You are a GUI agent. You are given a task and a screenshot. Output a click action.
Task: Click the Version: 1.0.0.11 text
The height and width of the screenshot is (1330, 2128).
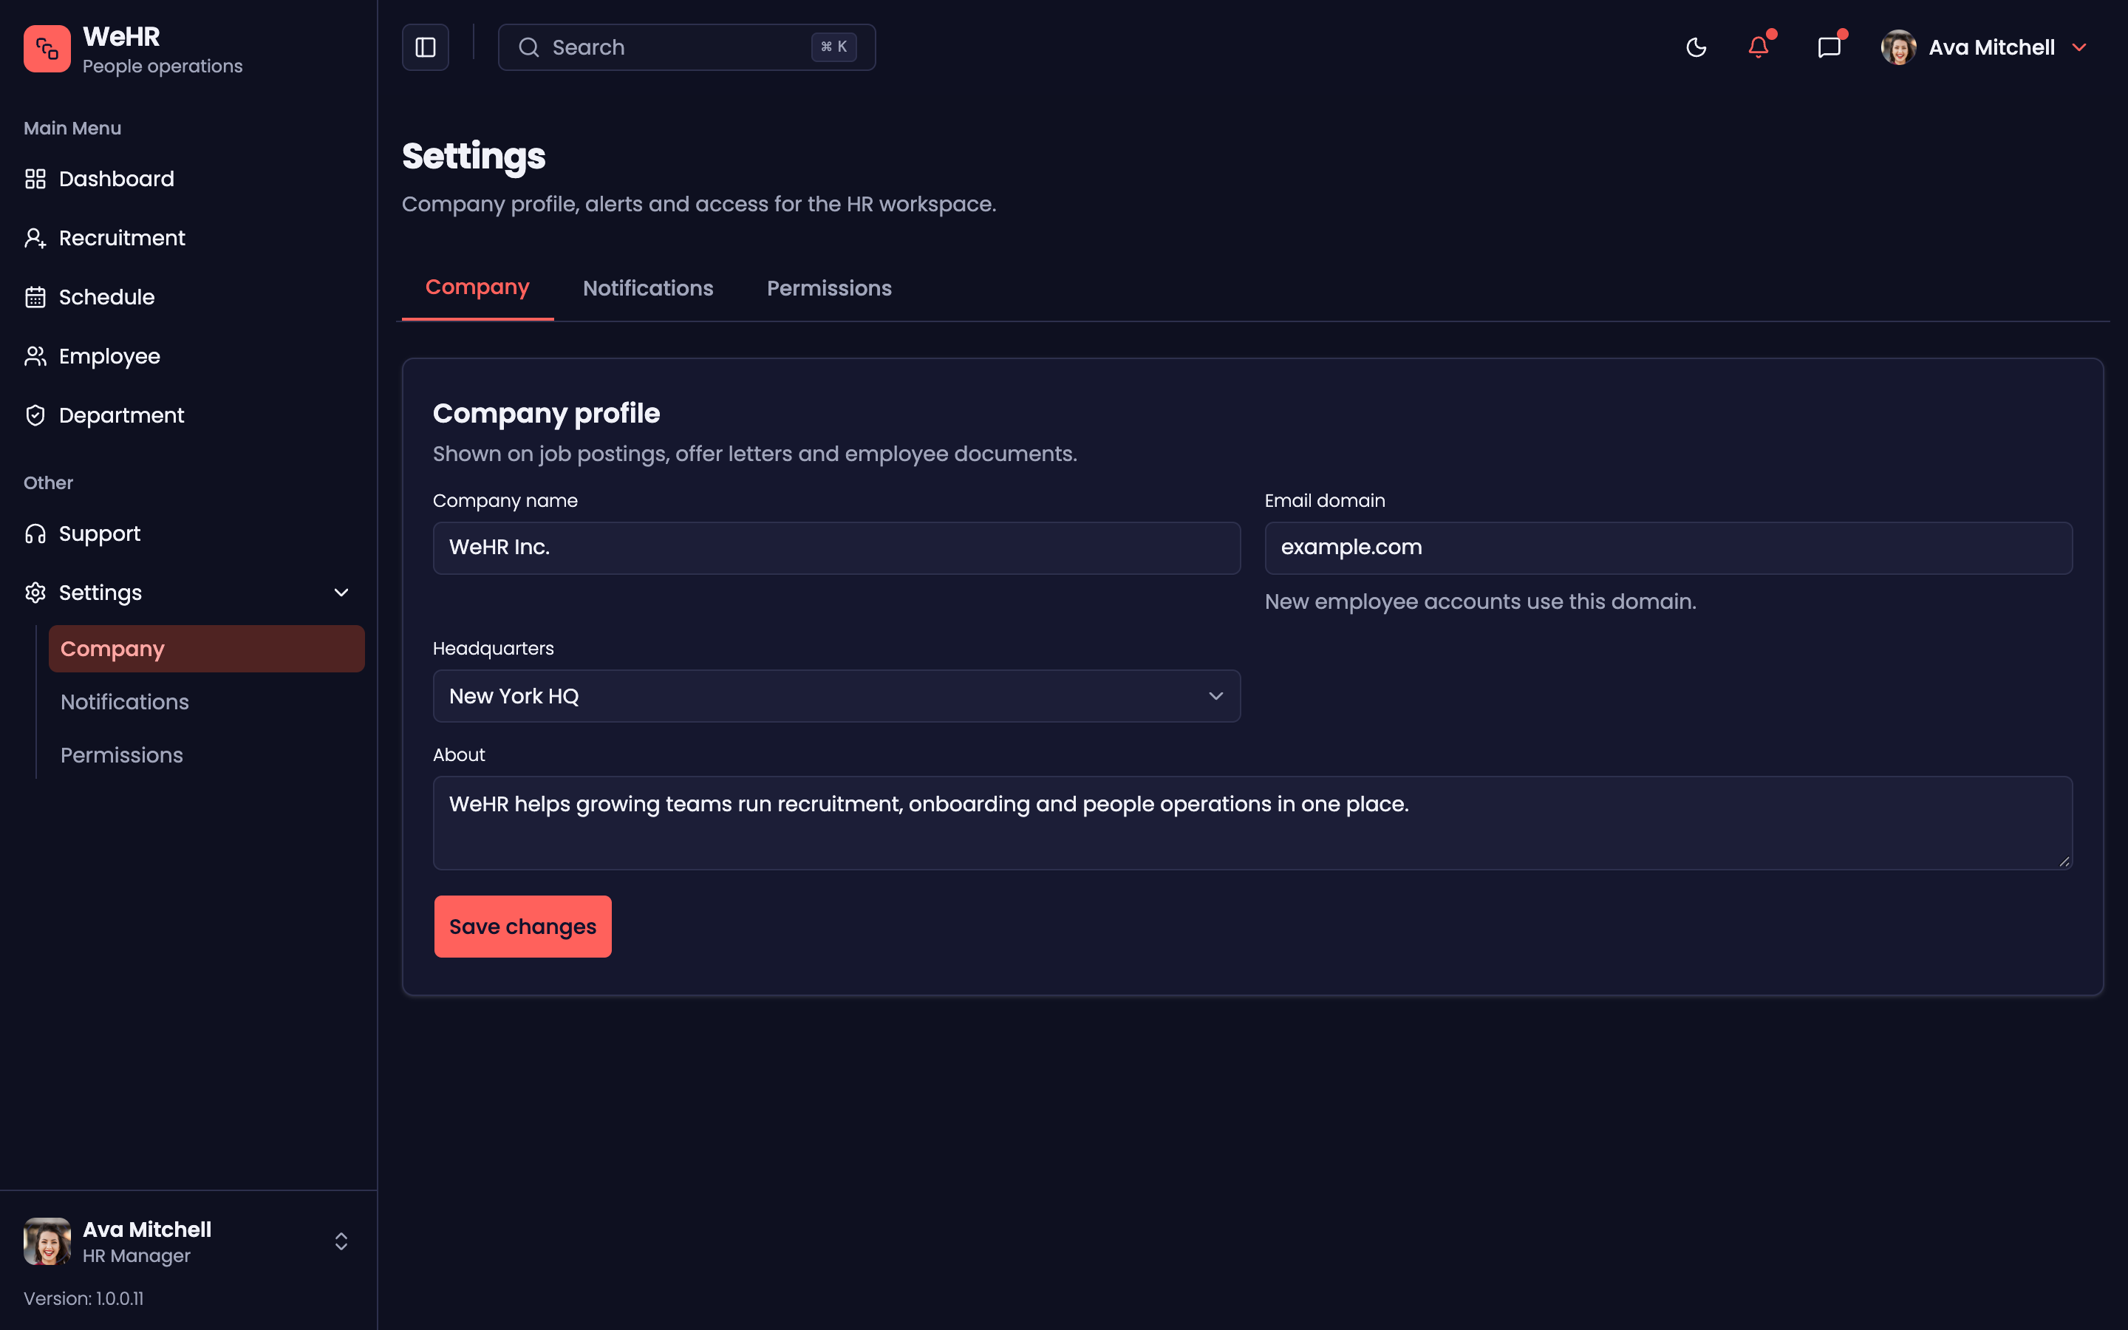tap(83, 1298)
